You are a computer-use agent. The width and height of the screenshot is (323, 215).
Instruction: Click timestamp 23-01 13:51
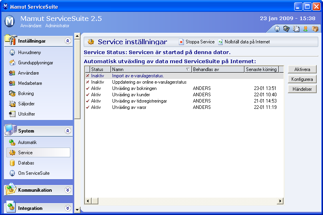pos(265,88)
